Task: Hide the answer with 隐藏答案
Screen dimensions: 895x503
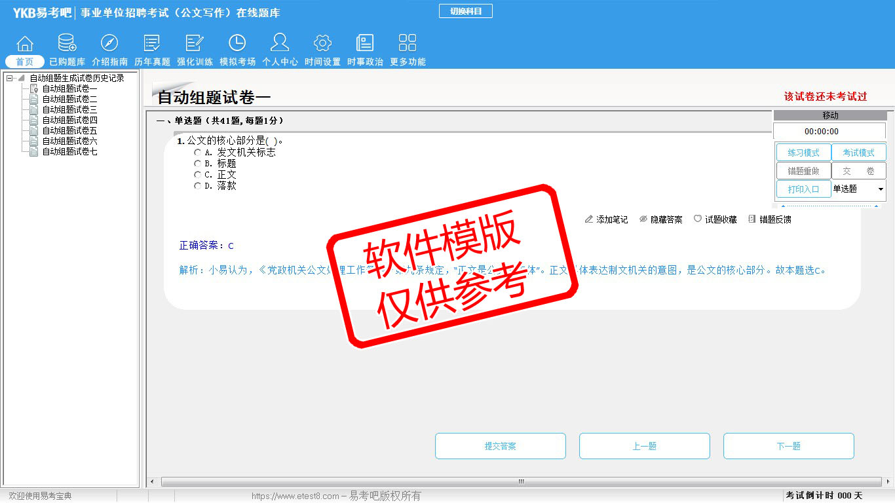Action: pos(660,219)
